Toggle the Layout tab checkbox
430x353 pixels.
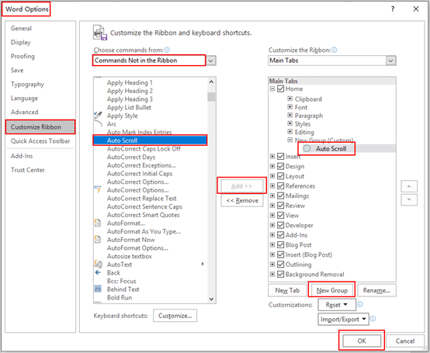click(x=280, y=176)
